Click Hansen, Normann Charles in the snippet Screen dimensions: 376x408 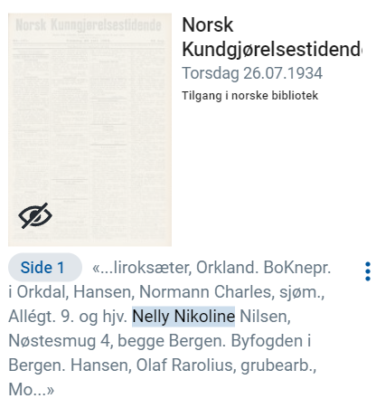click(x=174, y=292)
